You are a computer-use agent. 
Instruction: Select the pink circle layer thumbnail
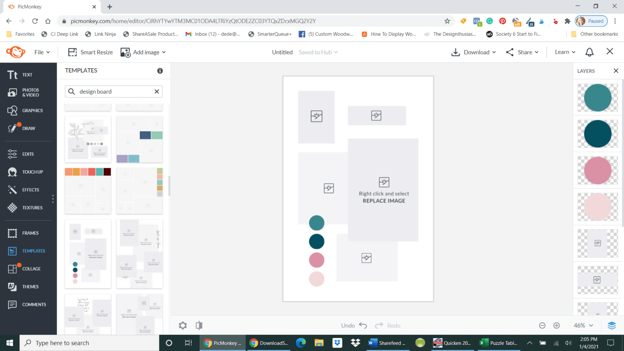(x=597, y=171)
